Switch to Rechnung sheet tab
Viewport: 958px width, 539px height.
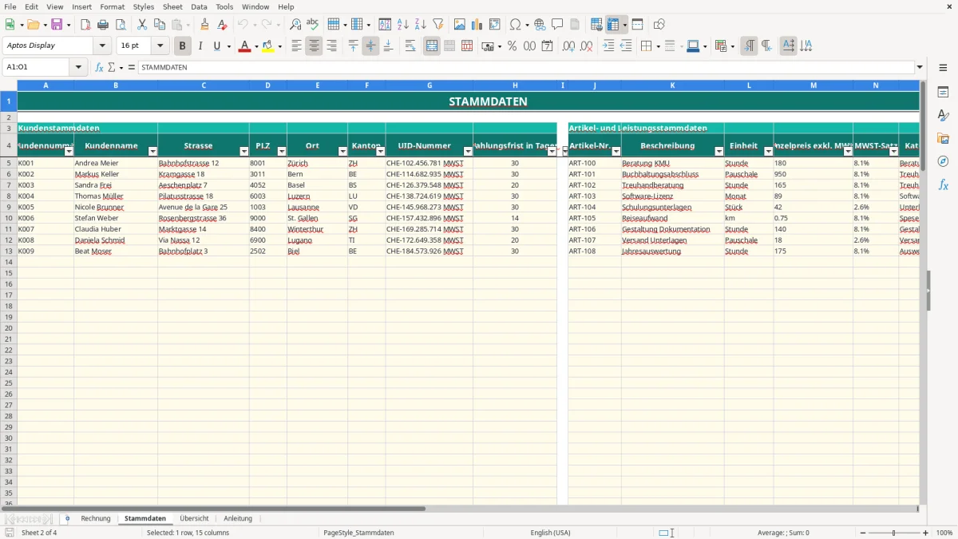pyautogui.click(x=96, y=518)
